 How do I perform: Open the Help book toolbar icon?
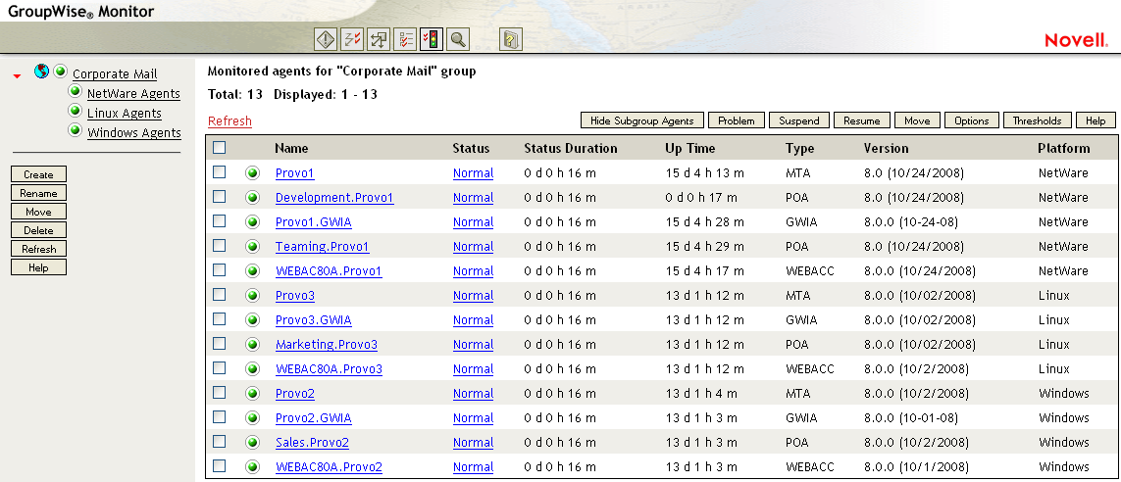[511, 39]
